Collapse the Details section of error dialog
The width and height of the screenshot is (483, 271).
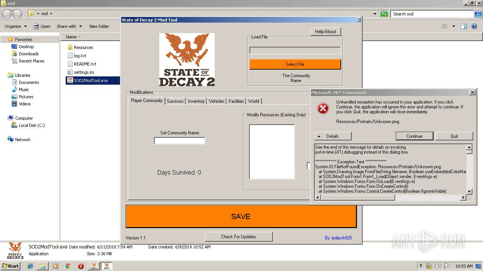point(332,136)
